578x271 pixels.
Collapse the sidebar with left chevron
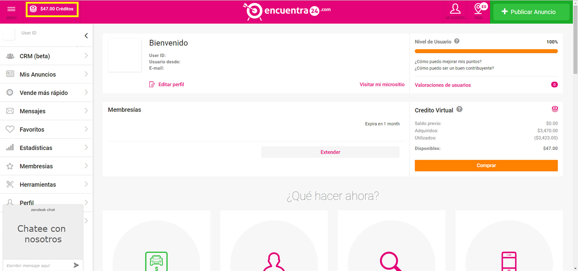86,36
